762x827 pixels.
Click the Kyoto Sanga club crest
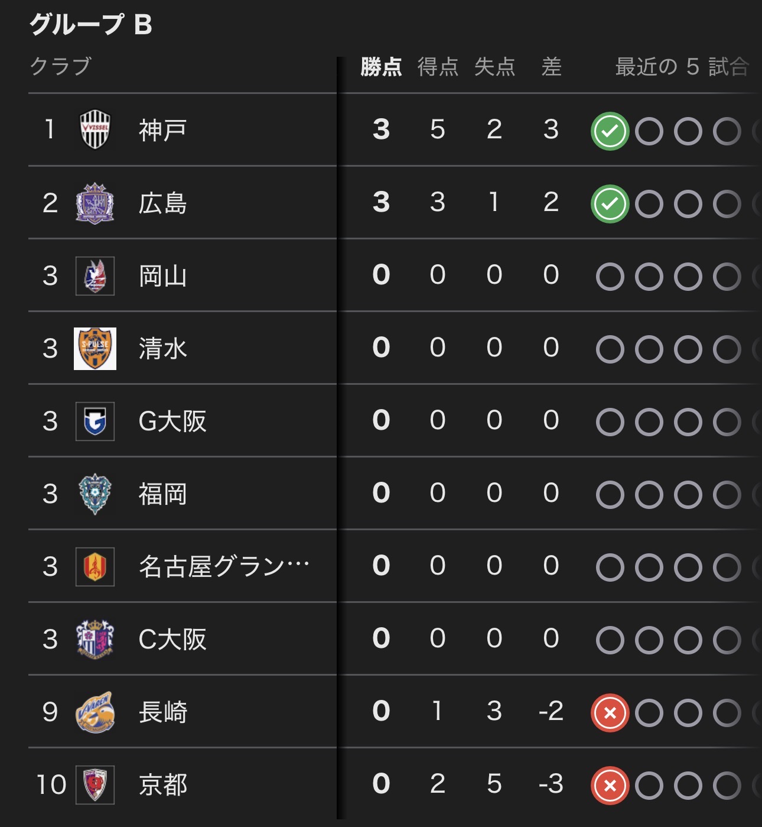click(x=95, y=785)
